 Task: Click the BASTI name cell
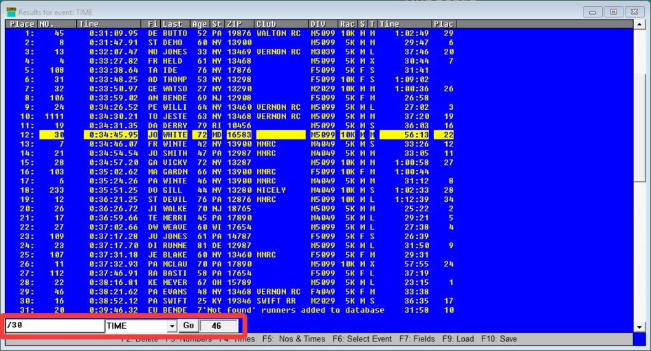click(175, 273)
